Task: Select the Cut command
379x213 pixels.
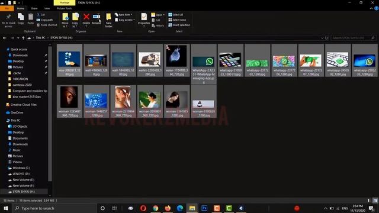Action: pos(41,15)
